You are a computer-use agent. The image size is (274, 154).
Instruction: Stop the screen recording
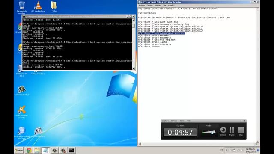(x=241, y=131)
